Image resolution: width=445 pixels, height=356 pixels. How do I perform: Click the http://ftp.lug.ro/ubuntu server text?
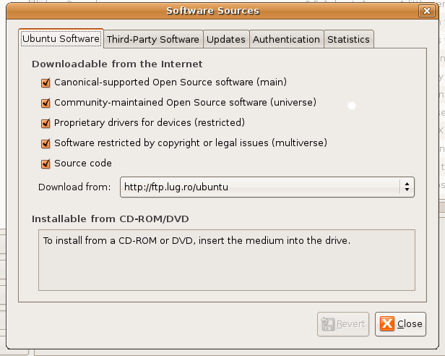[x=176, y=187]
